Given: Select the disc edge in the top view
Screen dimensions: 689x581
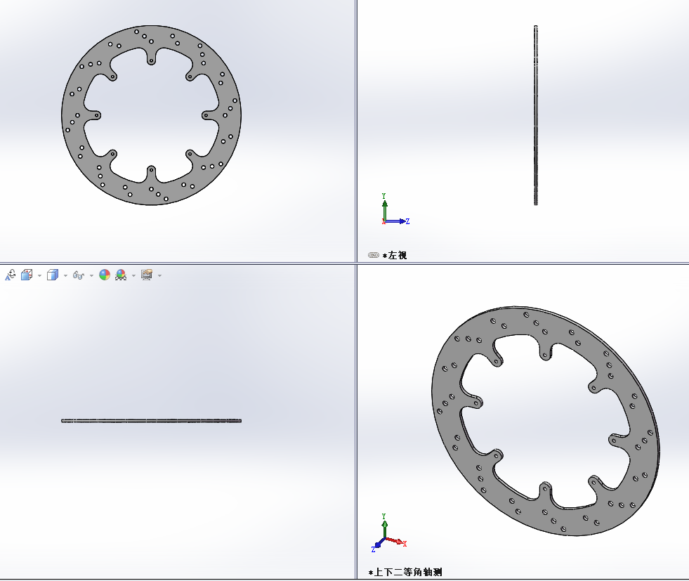Looking at the screenshot, I should pyautogui.click(x=151, y=421).
